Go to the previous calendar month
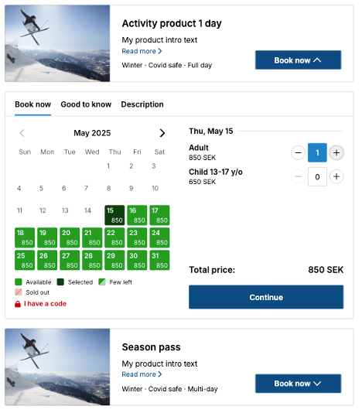The width and height of the screenshot is (362, 413). click(x=22, y=133)
